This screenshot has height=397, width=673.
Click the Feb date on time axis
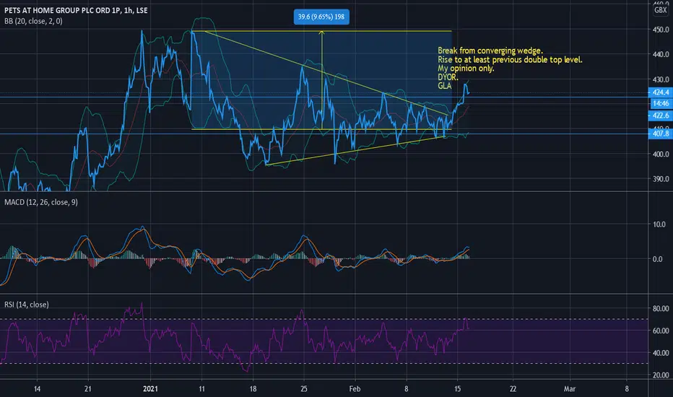click(x=355, y=389)
